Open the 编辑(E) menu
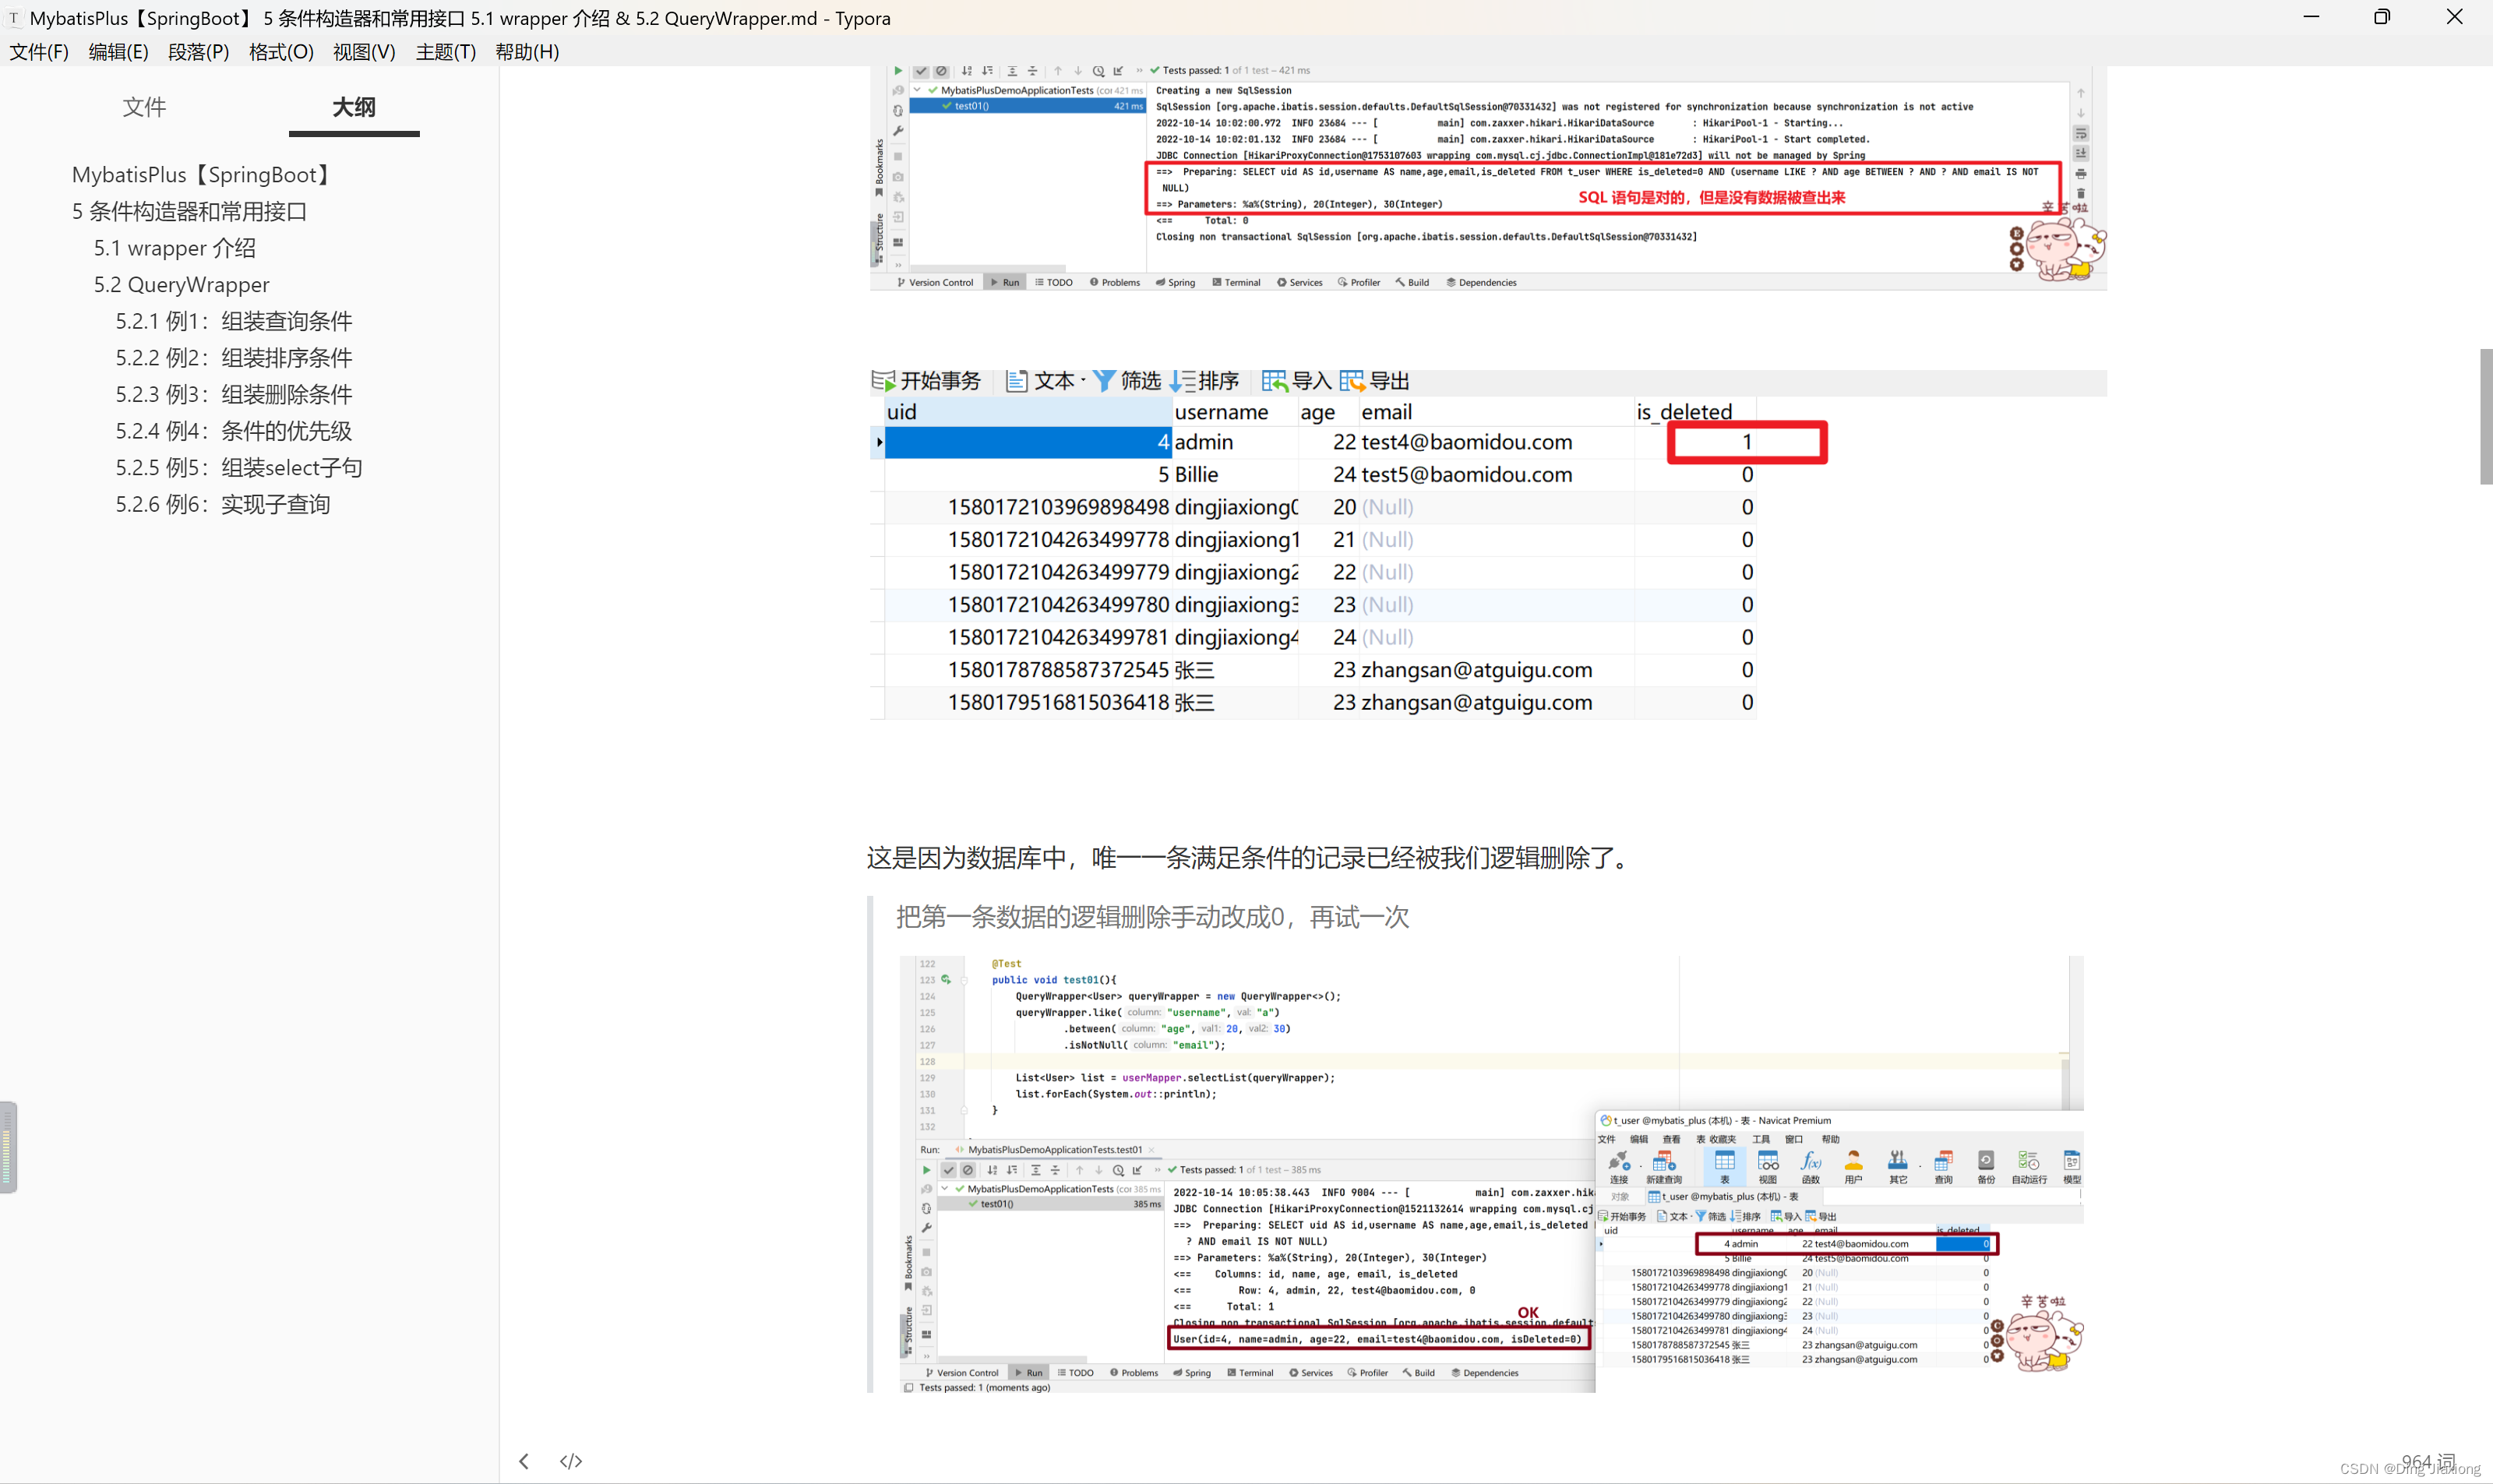 tap(118, 52)
